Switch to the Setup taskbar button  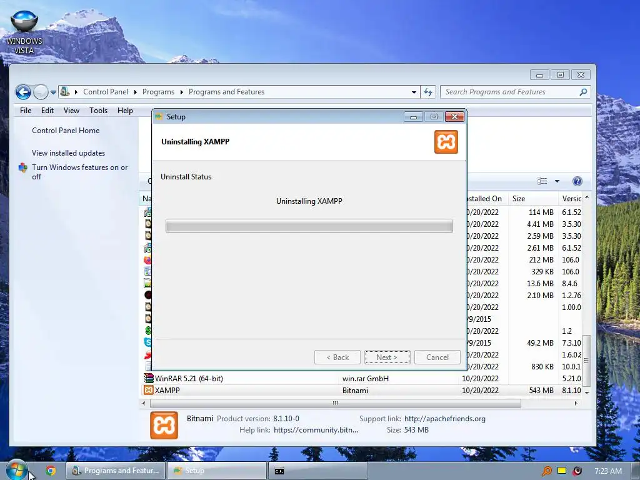pos(217,471)
